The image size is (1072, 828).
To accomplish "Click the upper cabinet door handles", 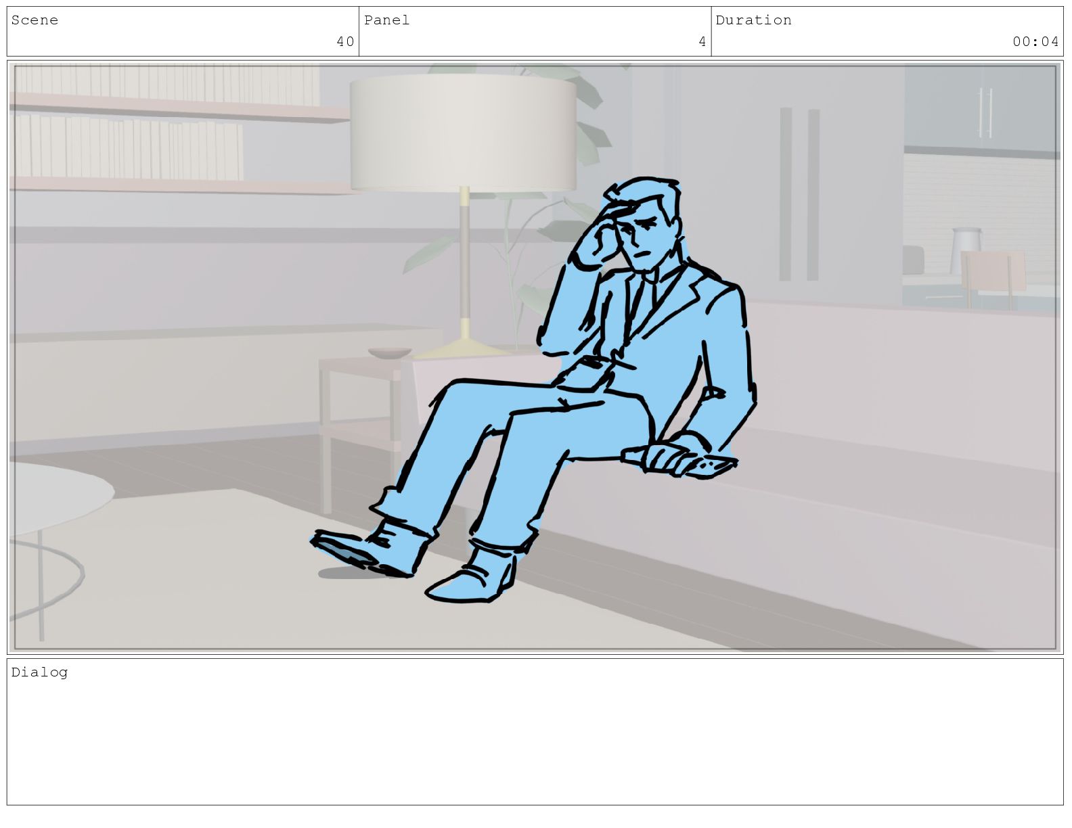I will pyautogui.click(x=985, y=112).
